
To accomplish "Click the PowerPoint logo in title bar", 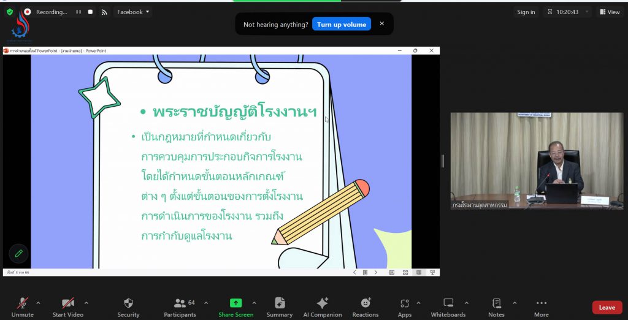I will [6, 51].
